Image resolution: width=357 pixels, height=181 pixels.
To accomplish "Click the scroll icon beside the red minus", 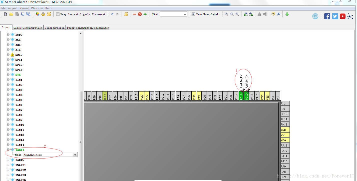I will click(x=126, y=14).
